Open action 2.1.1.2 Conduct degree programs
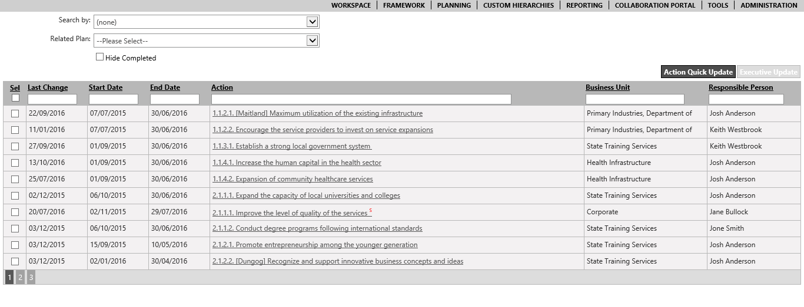 [317, 228]
